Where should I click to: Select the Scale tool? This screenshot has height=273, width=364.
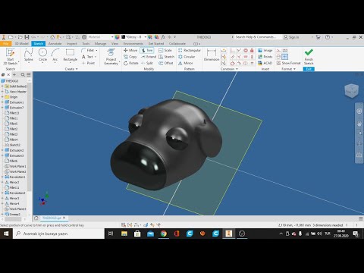[165, 50]
